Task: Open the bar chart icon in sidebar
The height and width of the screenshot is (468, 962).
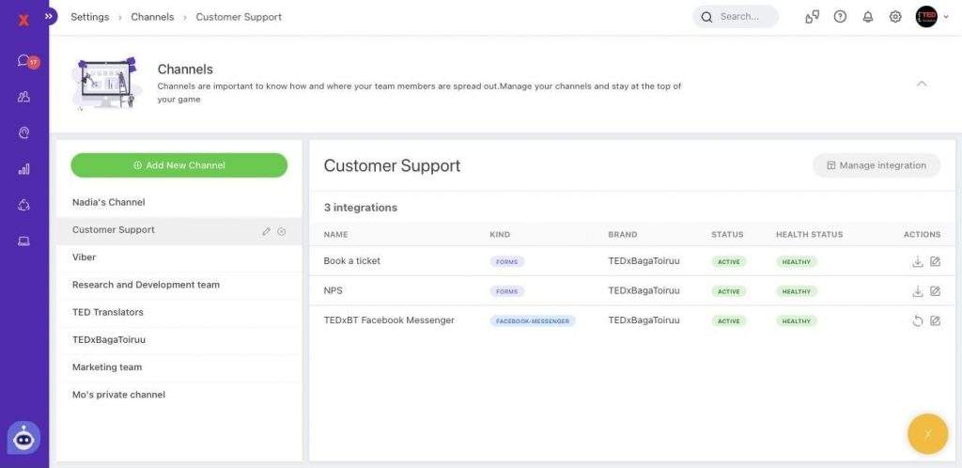Action: [x=23, y=168]
